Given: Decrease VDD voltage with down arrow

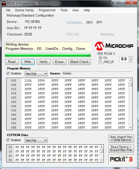Looking at the screenshot, I should 131,61.
